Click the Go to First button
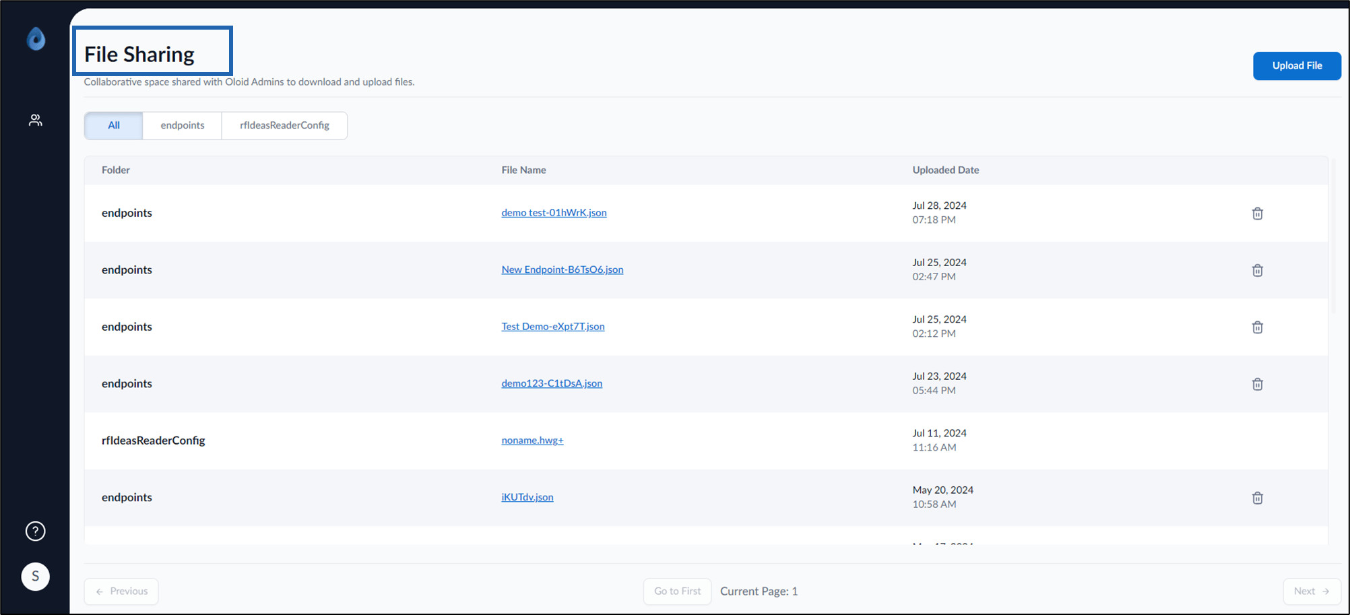Image resolution: width=1350 pixels, height=615 pixels. [x=677, y=591]
